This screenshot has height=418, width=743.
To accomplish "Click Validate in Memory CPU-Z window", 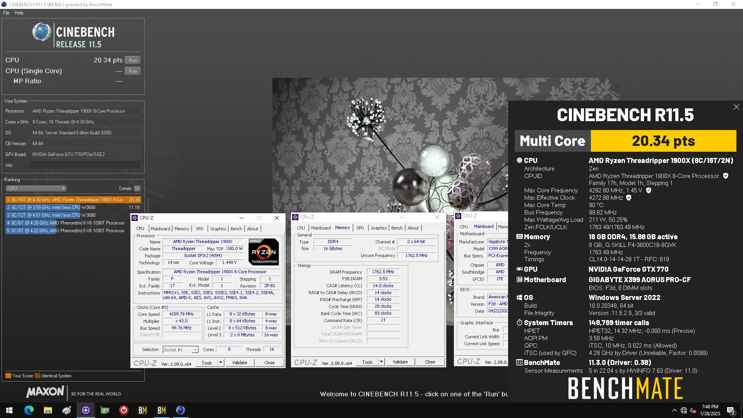I will click(400, 362).
